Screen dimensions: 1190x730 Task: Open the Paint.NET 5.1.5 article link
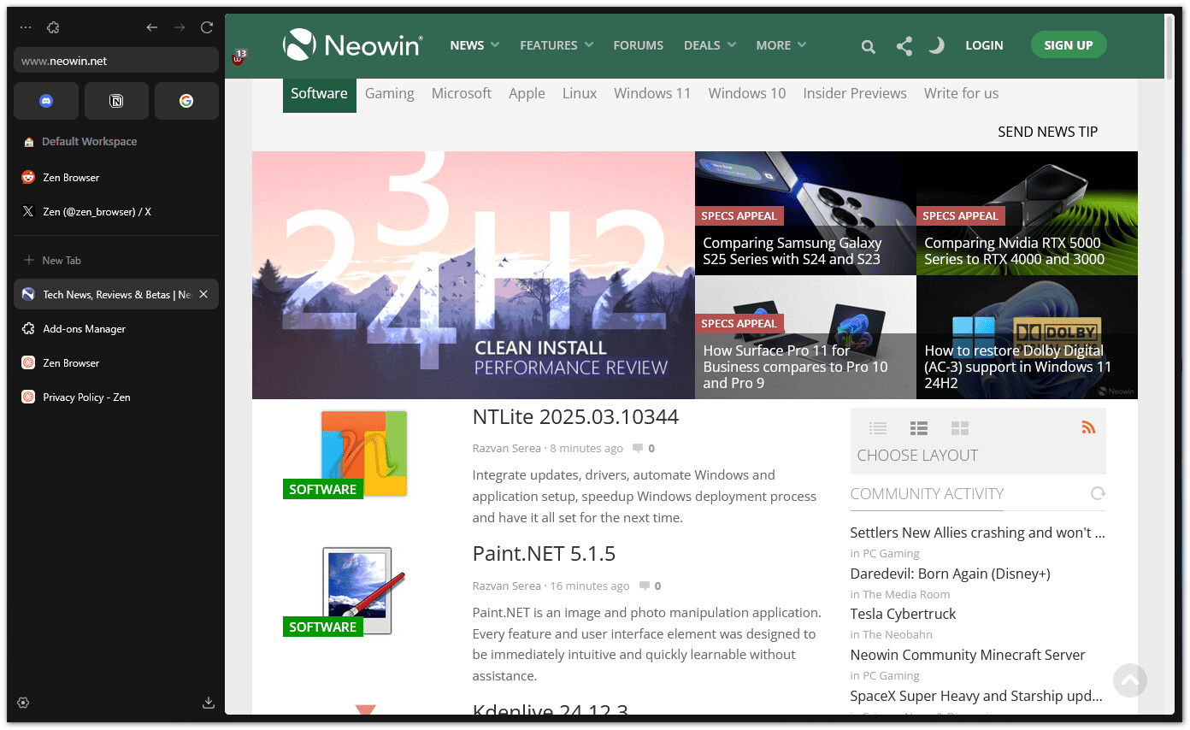pos(545,553)
